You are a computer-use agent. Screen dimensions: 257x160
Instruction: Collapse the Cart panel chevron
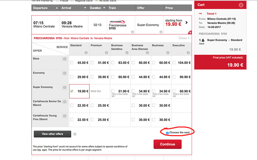241,5
